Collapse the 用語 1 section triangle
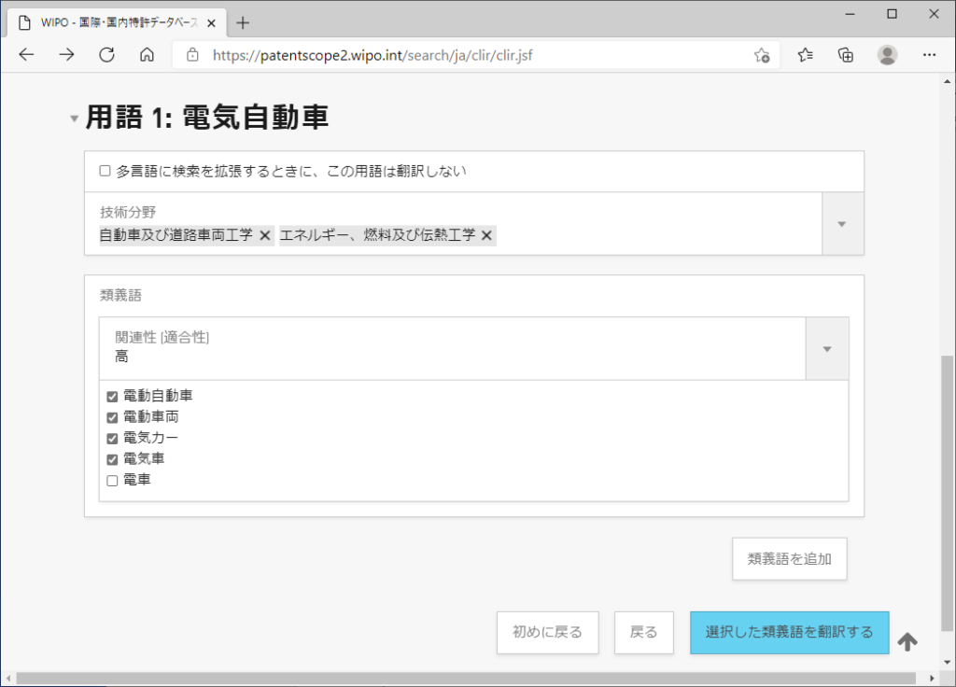 [x=74, y=119]
